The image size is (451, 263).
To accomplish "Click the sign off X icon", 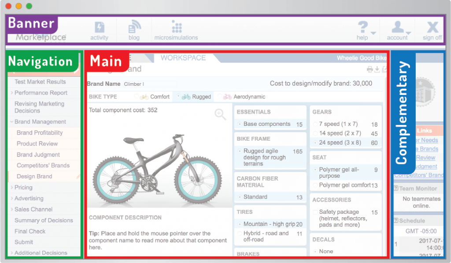I will pyautogui.click(x=433, y=27).
